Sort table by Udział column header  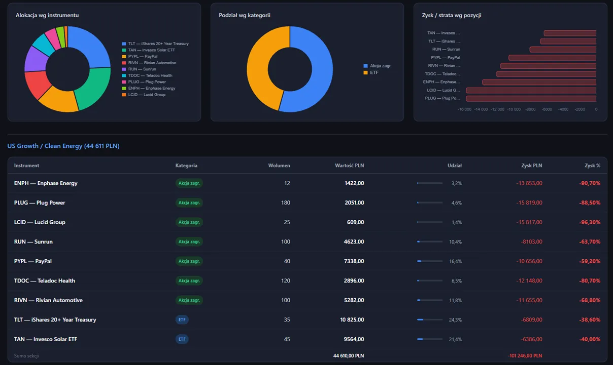click(455, 166)
